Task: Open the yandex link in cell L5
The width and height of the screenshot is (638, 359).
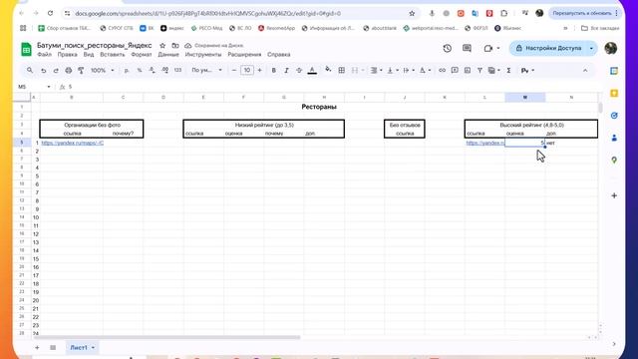Action: pyautogui.click(x=485, y=143)
